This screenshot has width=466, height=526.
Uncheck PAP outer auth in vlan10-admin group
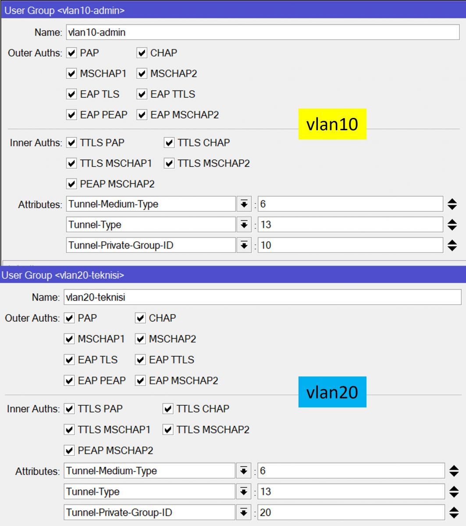[71, 53]
